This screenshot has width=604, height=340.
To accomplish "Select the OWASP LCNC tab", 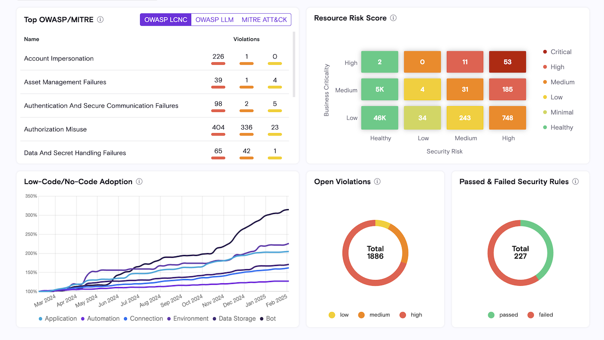I will click(166, 20).
